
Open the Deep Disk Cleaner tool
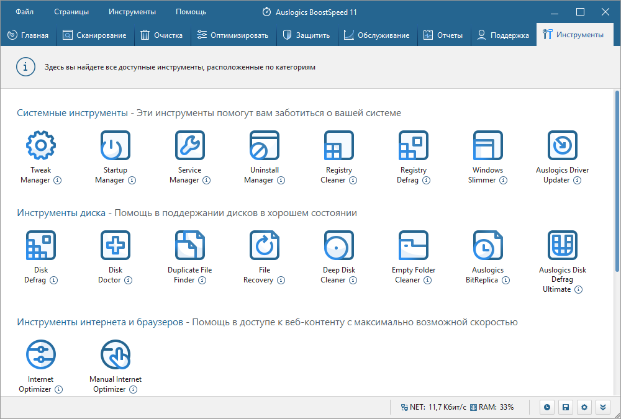click(339, 246)
